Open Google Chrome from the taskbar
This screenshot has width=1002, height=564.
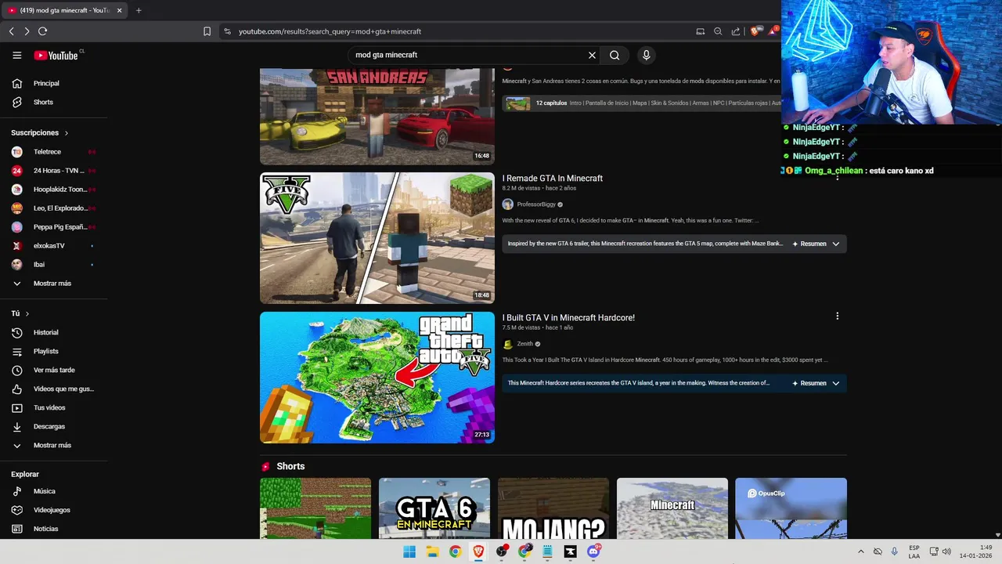[455, 551]
